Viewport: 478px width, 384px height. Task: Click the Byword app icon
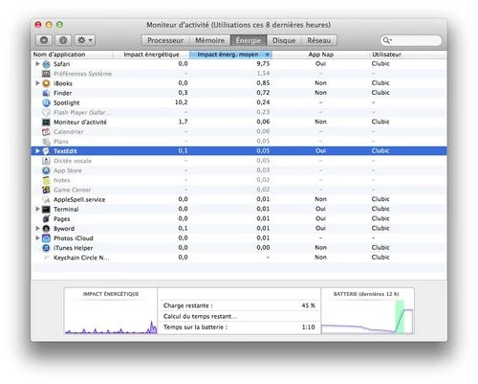(47, 229)
